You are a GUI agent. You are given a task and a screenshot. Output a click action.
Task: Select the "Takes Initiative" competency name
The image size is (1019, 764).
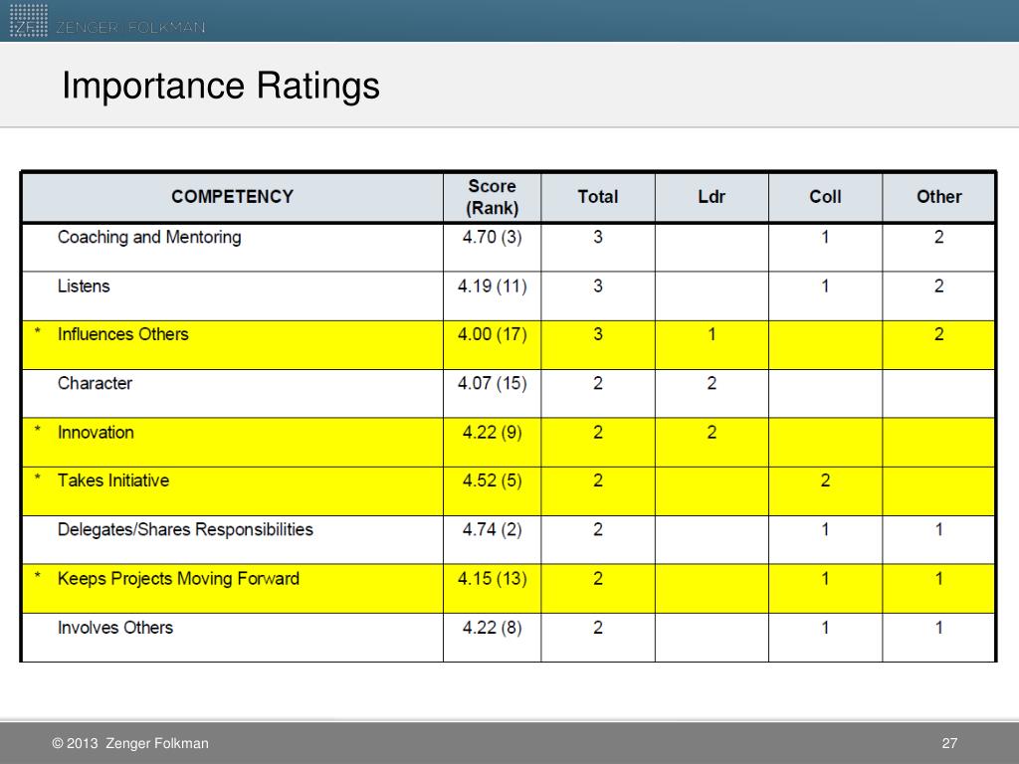point(113,480)
